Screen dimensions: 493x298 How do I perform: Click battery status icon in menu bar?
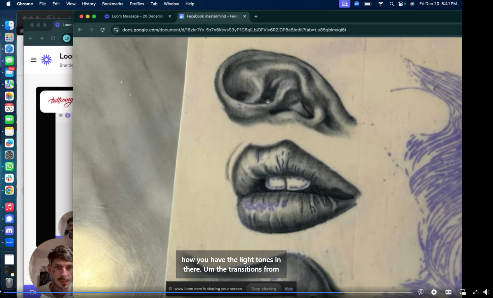click(368, 4)
